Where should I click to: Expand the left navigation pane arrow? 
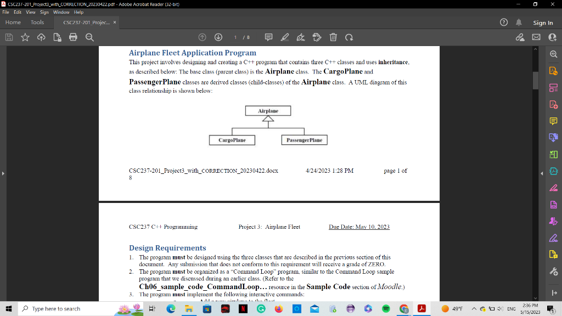coord(4,173)
